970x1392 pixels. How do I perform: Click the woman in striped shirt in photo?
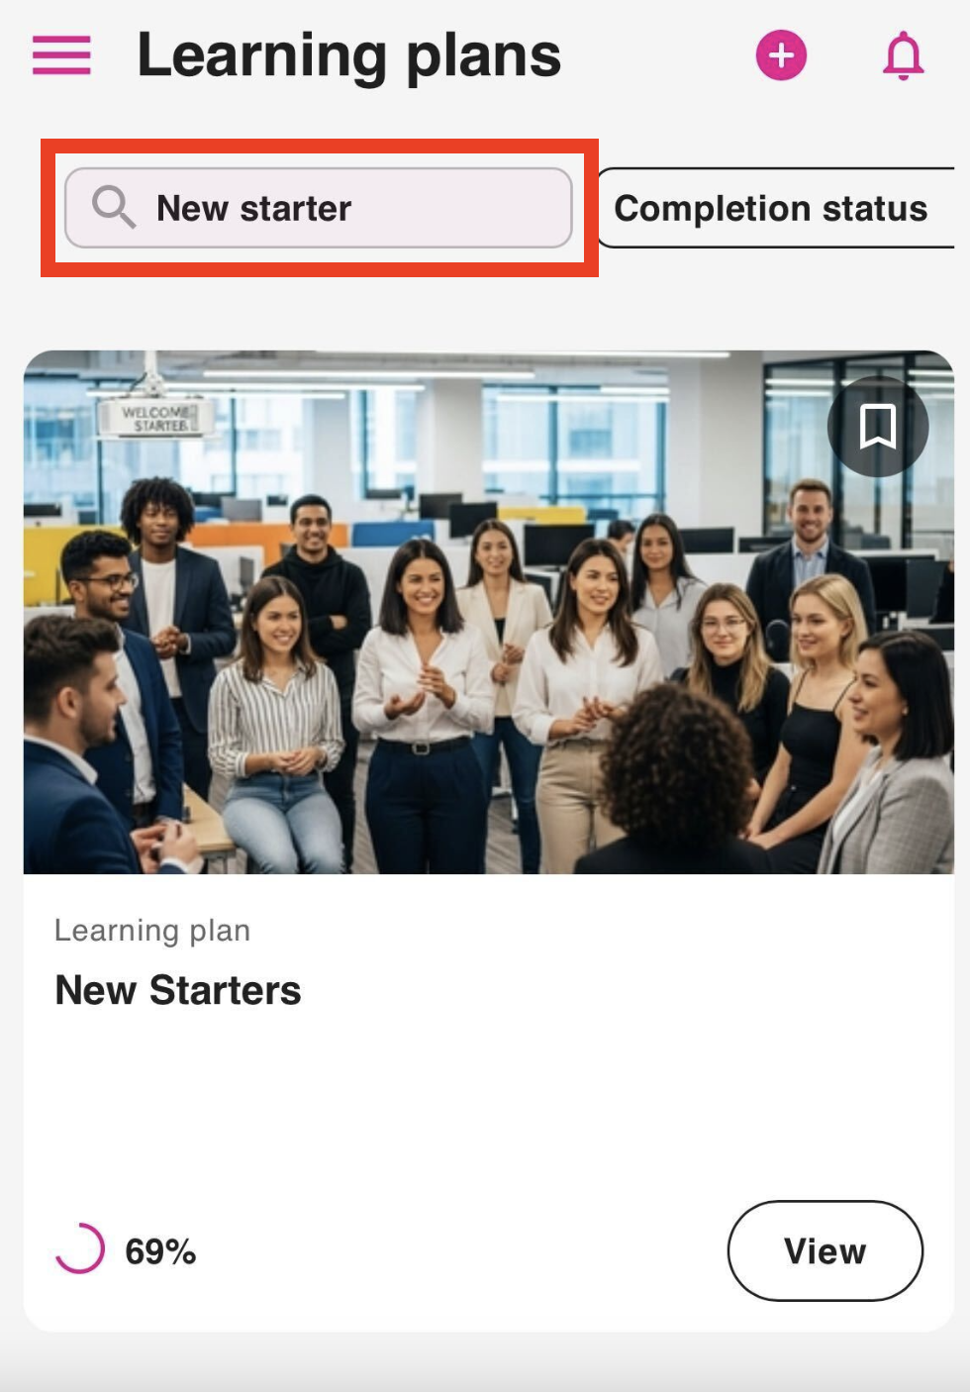point(276,723)
